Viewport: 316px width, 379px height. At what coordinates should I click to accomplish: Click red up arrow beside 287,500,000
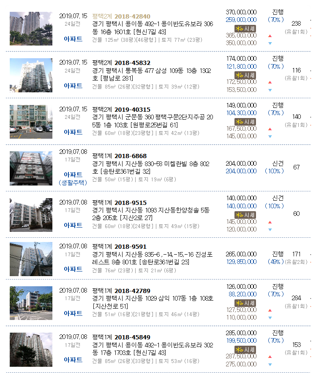270,357
